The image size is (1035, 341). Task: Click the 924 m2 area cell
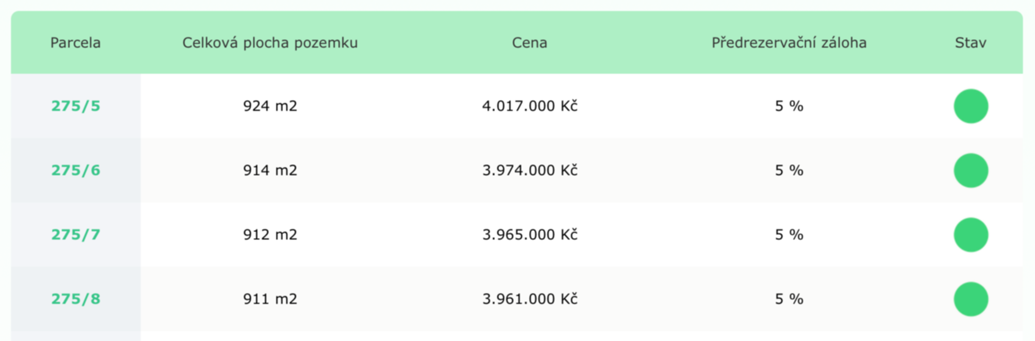pos(270,106)
